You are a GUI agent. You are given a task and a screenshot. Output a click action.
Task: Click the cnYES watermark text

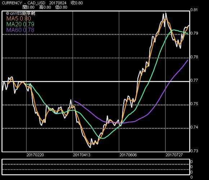click(x=21, y=13)
